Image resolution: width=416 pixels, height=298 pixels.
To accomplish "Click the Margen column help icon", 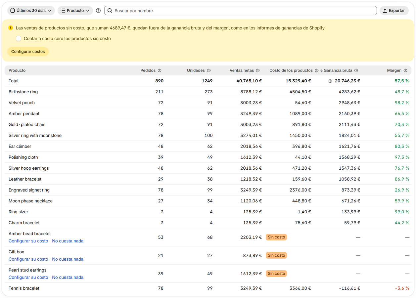I will 405,70.
